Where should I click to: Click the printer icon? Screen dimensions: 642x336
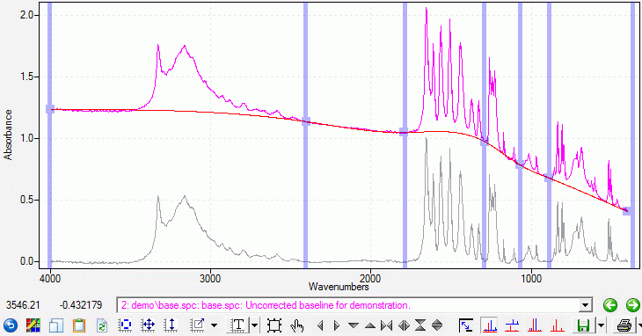tap(624, 325)
